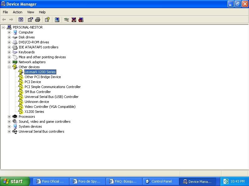This screenshot has width=249, height=186.
Task: Open the Help menu
Action: pos(42,12)
